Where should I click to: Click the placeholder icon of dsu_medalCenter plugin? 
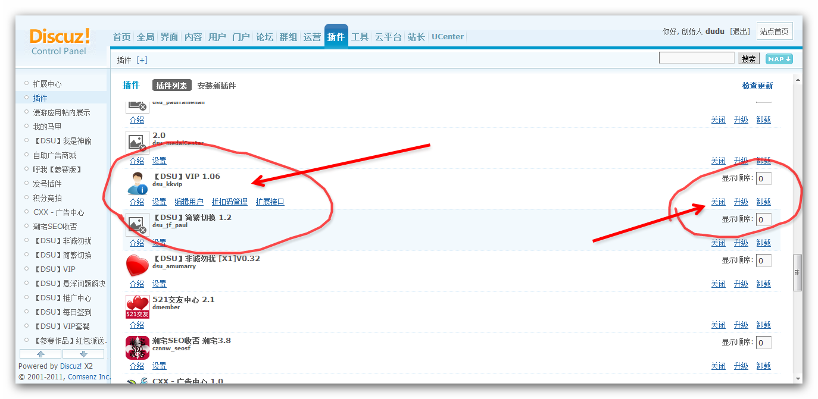coord(138,142)
